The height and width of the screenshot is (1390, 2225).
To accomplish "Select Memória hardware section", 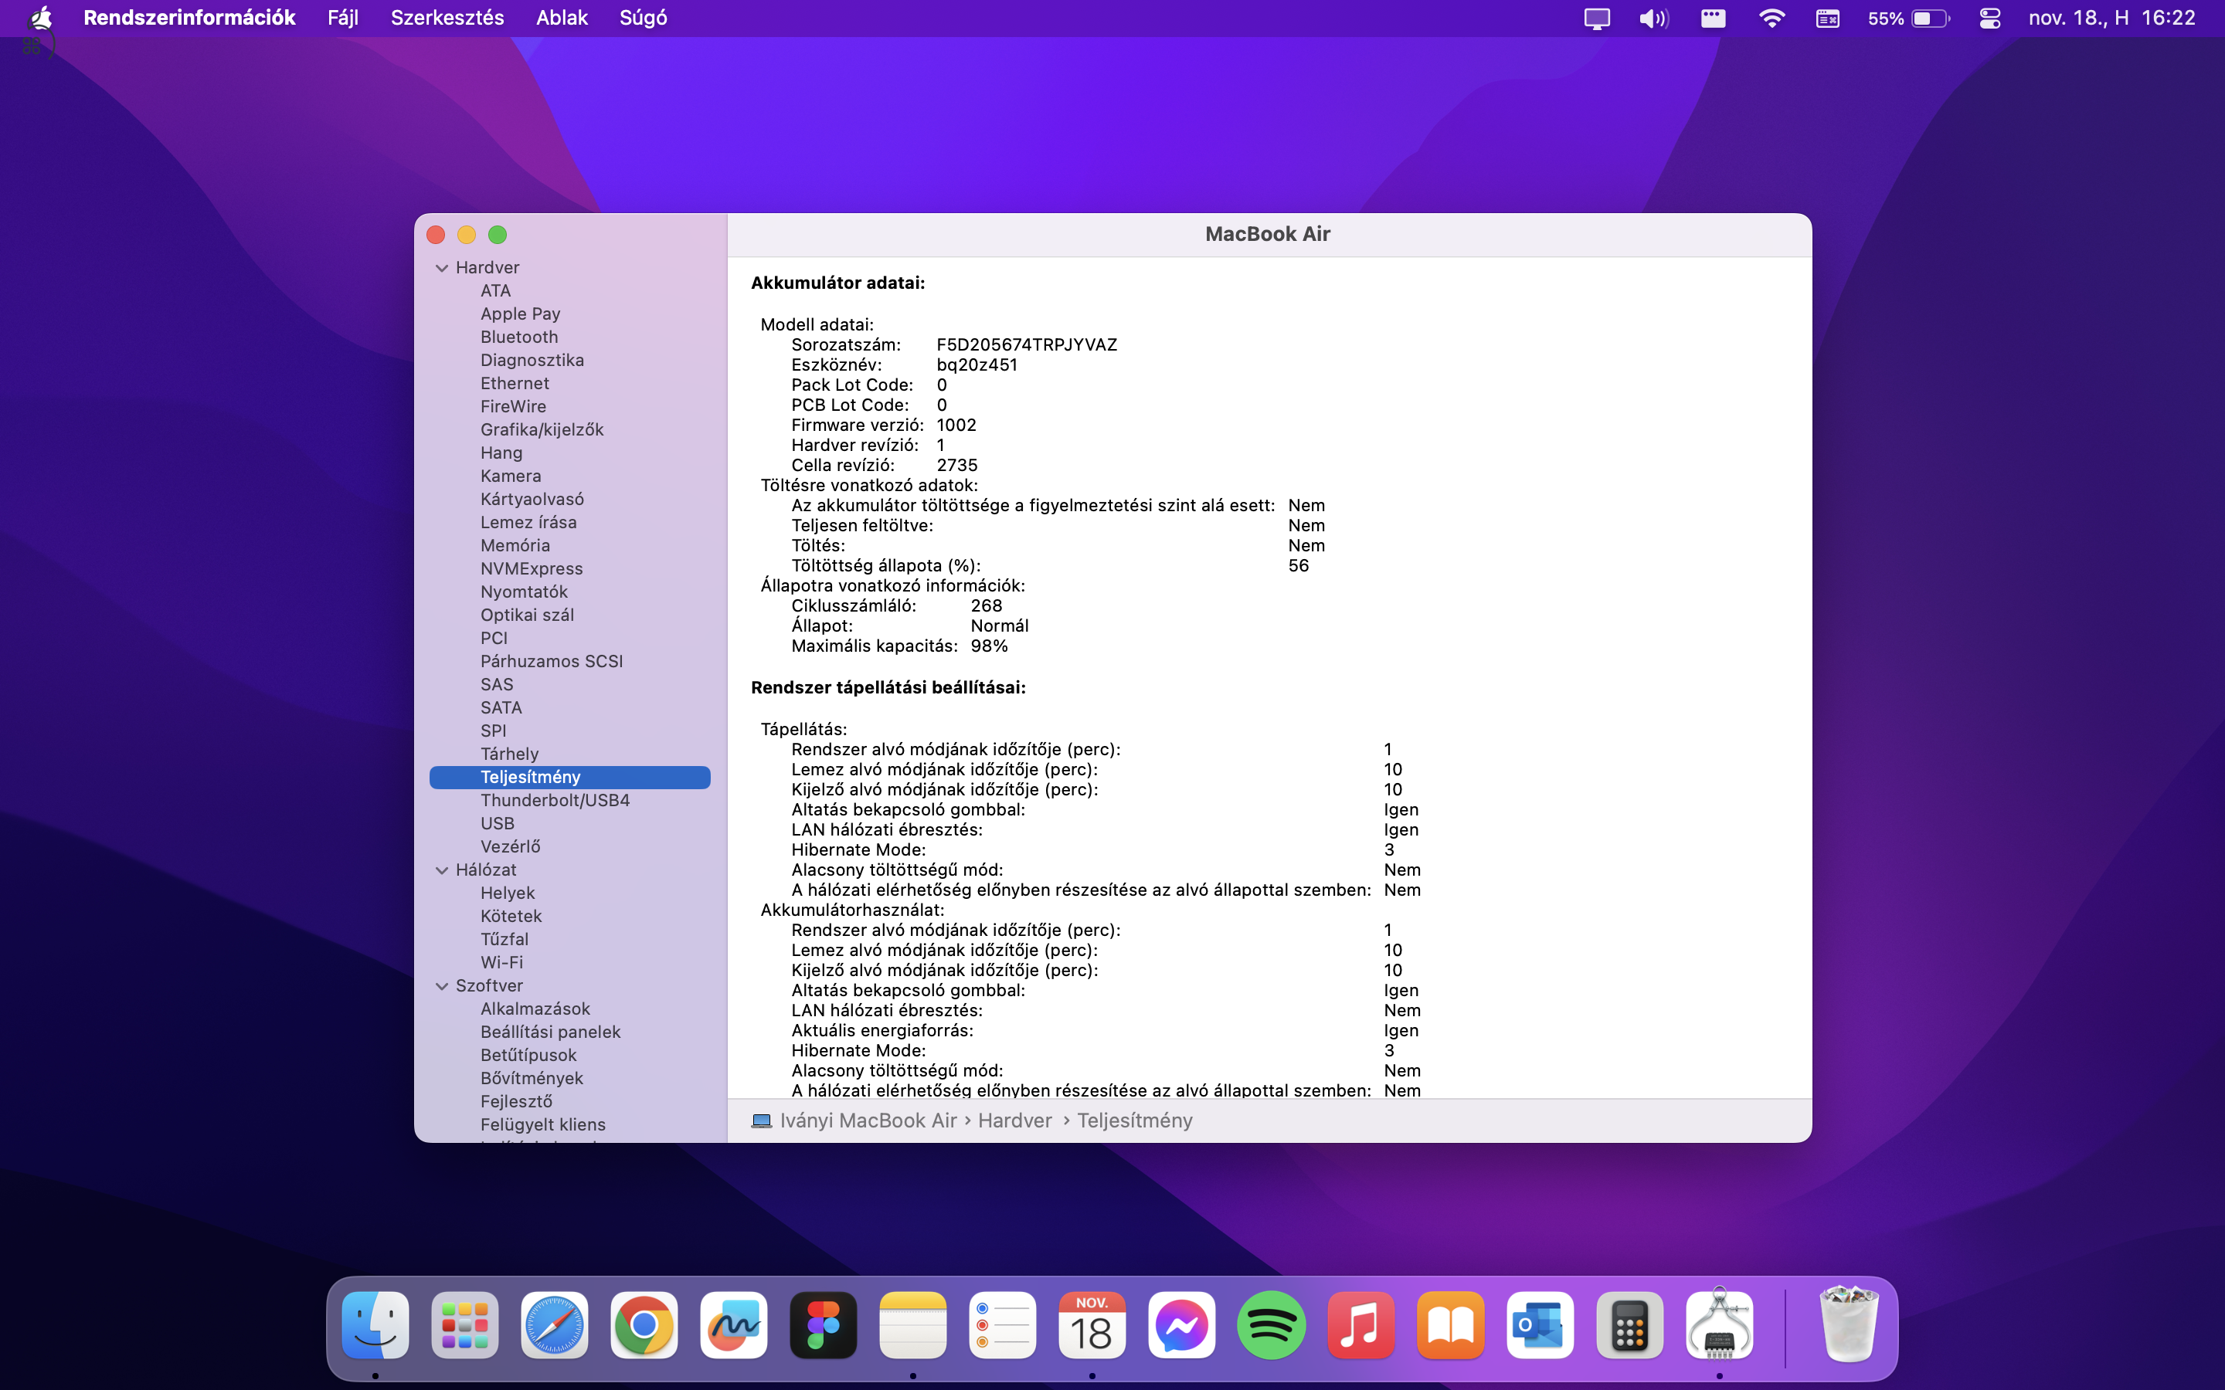I will pos(516,544).
